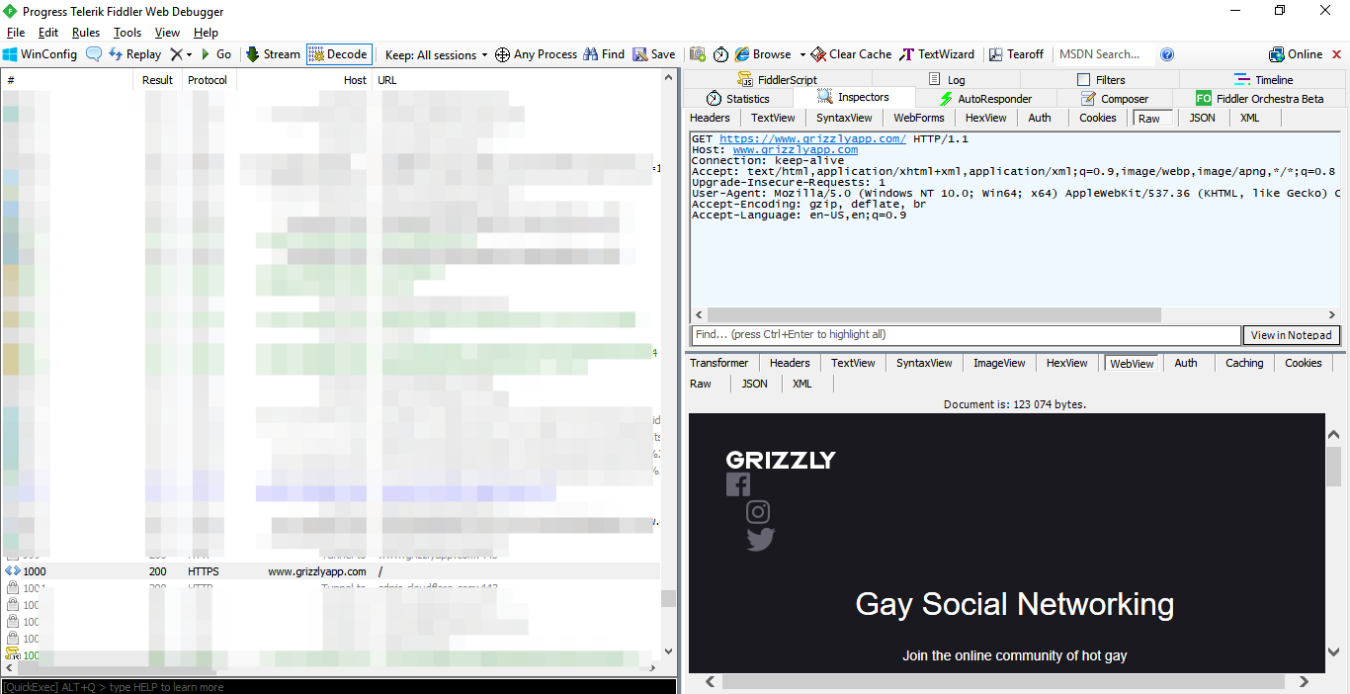
Task: Open the Filters tab
Action: click(1101, 80)
